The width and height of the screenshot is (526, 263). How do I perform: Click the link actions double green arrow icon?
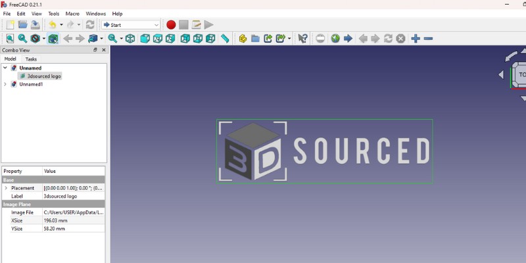[281, 39]
